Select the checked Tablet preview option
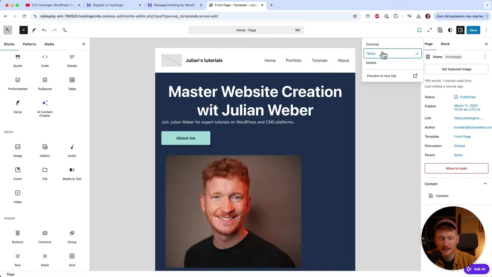This screenshot has width=492, height=277. point(392,53)
